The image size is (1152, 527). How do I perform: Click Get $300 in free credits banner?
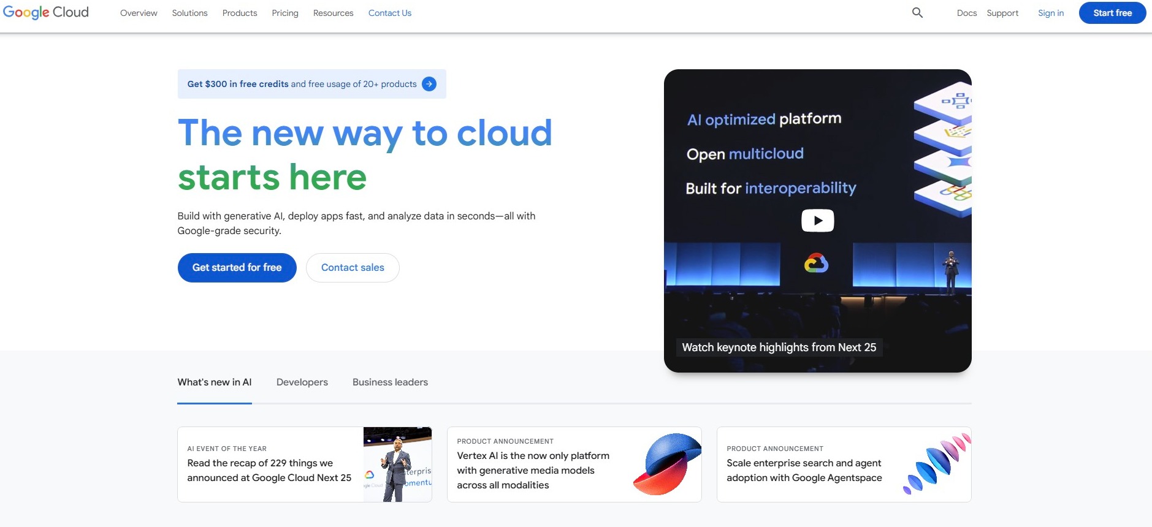(311, 84)
